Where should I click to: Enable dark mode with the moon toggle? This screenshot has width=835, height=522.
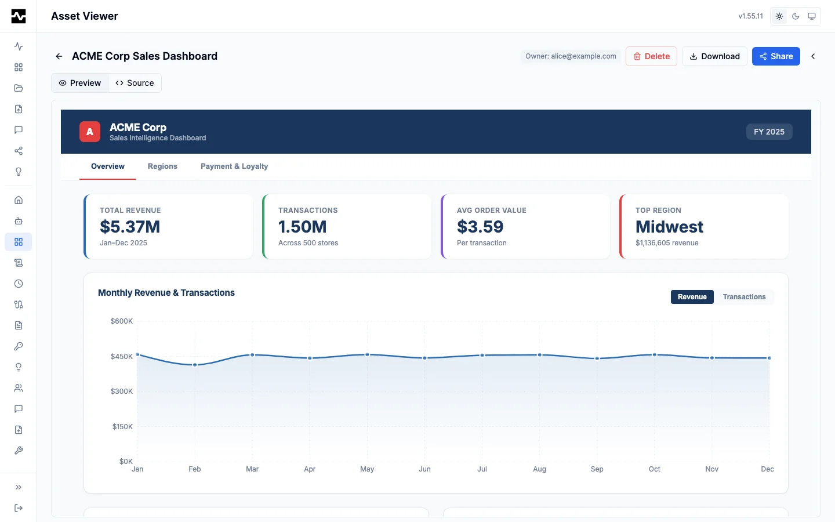tap(795, 16)
